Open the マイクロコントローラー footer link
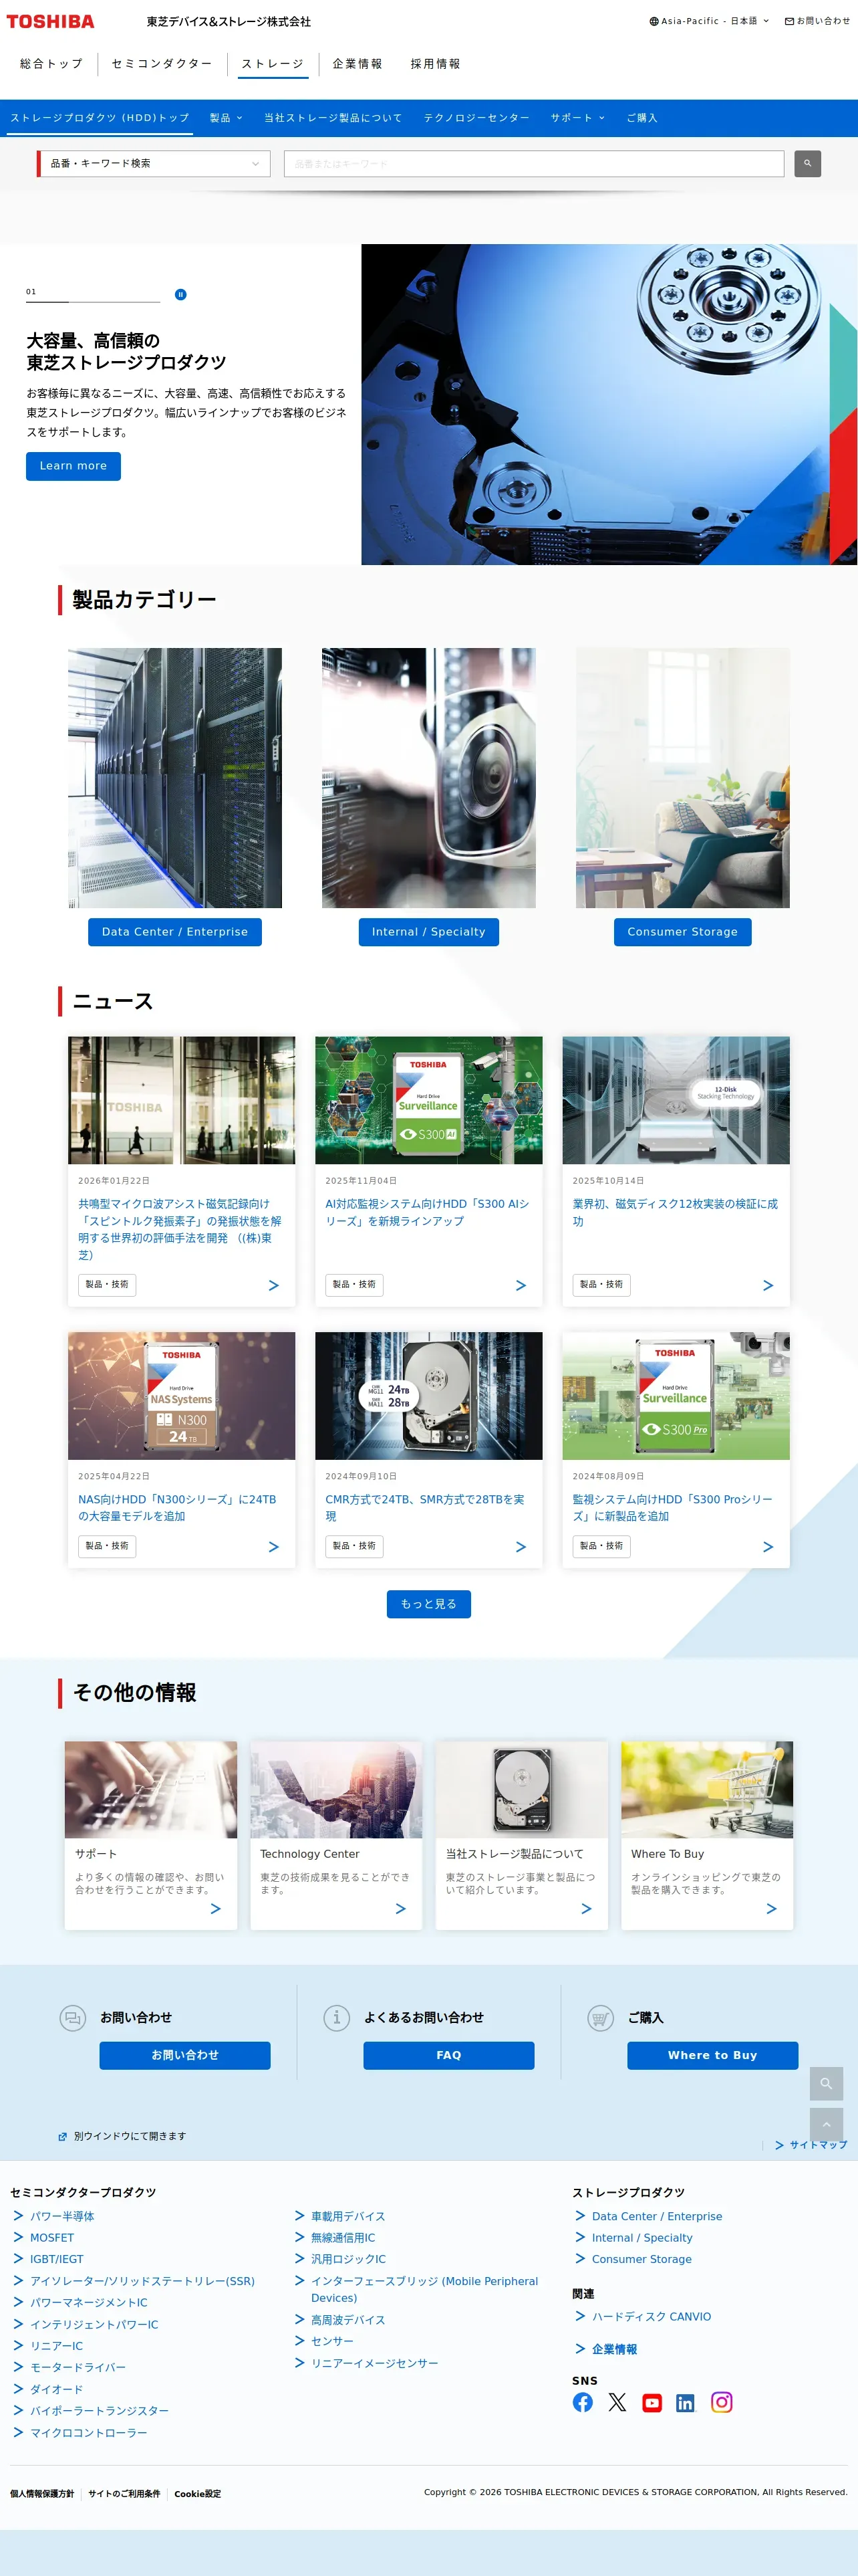The width and height of the screenshot is (858, 2576). [x=89, y=2432]
